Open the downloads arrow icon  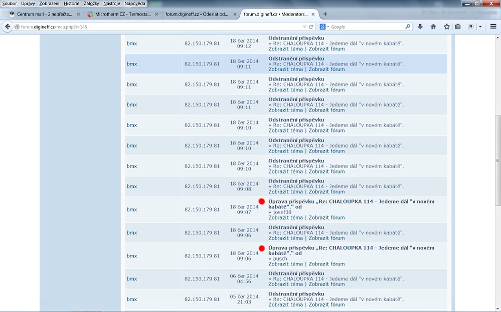[x=420, y=26]
